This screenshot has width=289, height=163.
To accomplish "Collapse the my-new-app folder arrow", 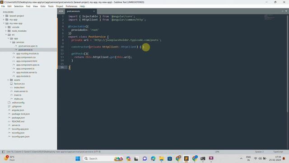I will 4,24.
